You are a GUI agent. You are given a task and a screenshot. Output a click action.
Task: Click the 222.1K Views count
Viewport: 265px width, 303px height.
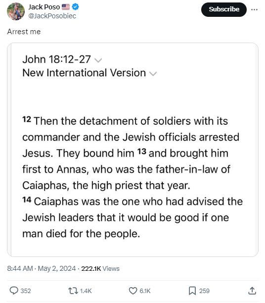tap(100, 268)
